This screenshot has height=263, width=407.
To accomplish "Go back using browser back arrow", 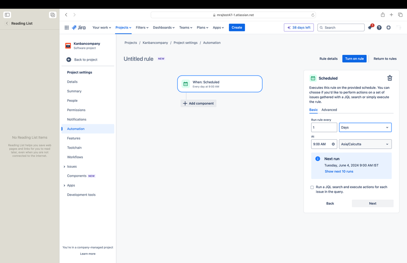I will tap(66, 15).
